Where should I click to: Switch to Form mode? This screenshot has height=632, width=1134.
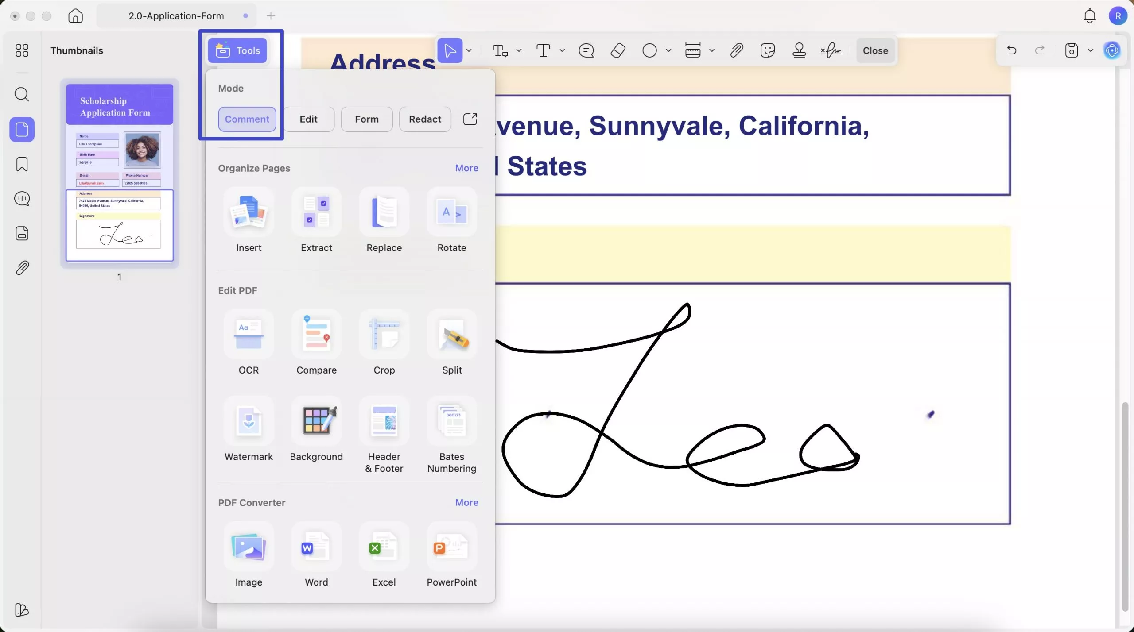pyautogui.click(x=366, y=119)
